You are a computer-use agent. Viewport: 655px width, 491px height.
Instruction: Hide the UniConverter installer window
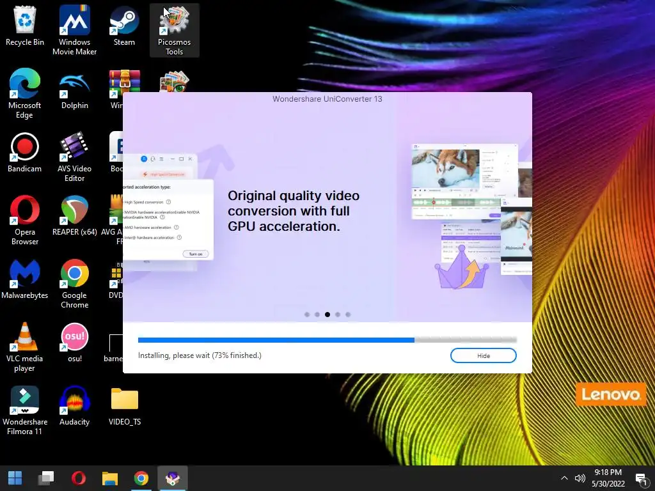coord(484,355)
